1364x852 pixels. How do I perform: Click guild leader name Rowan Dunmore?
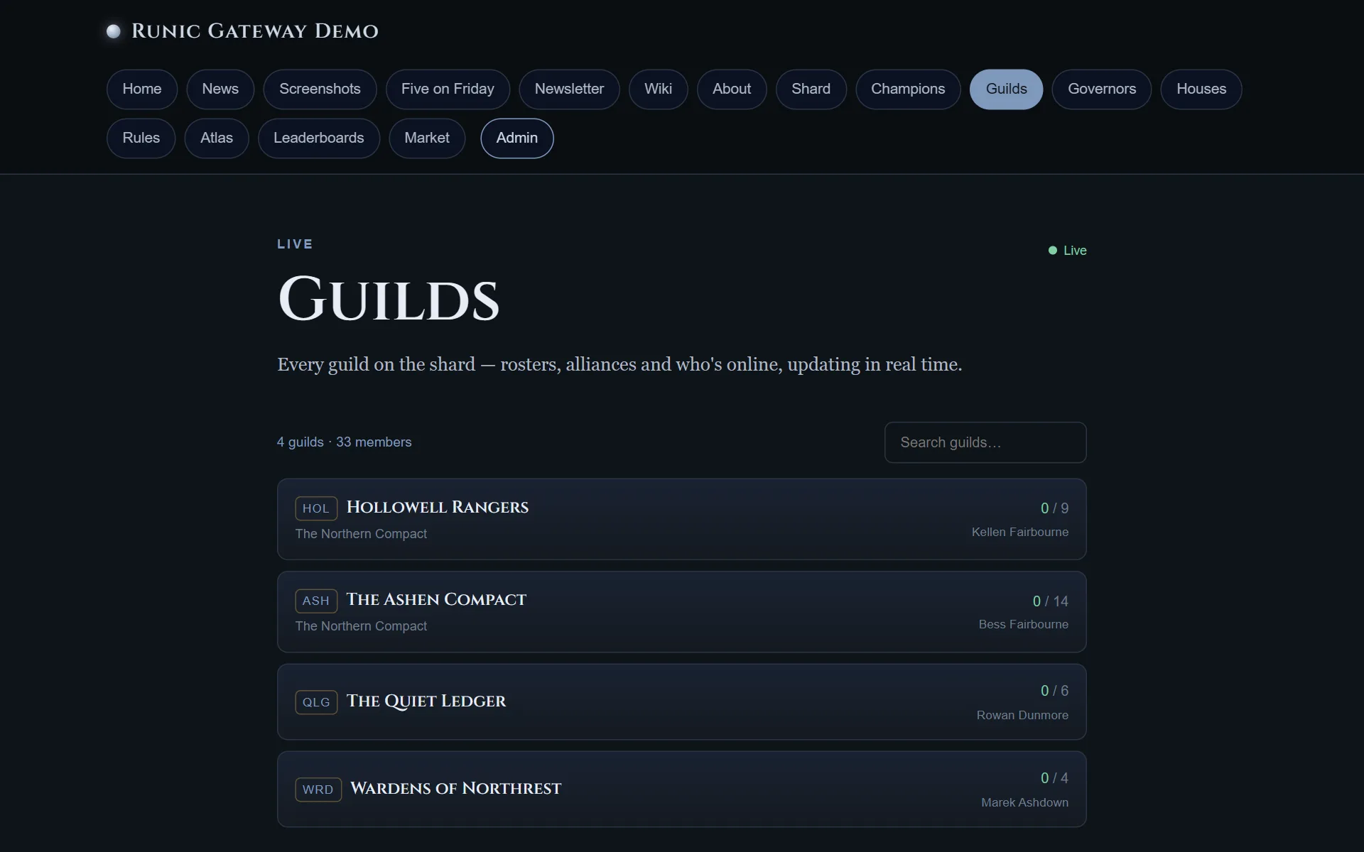point(1022,716)
